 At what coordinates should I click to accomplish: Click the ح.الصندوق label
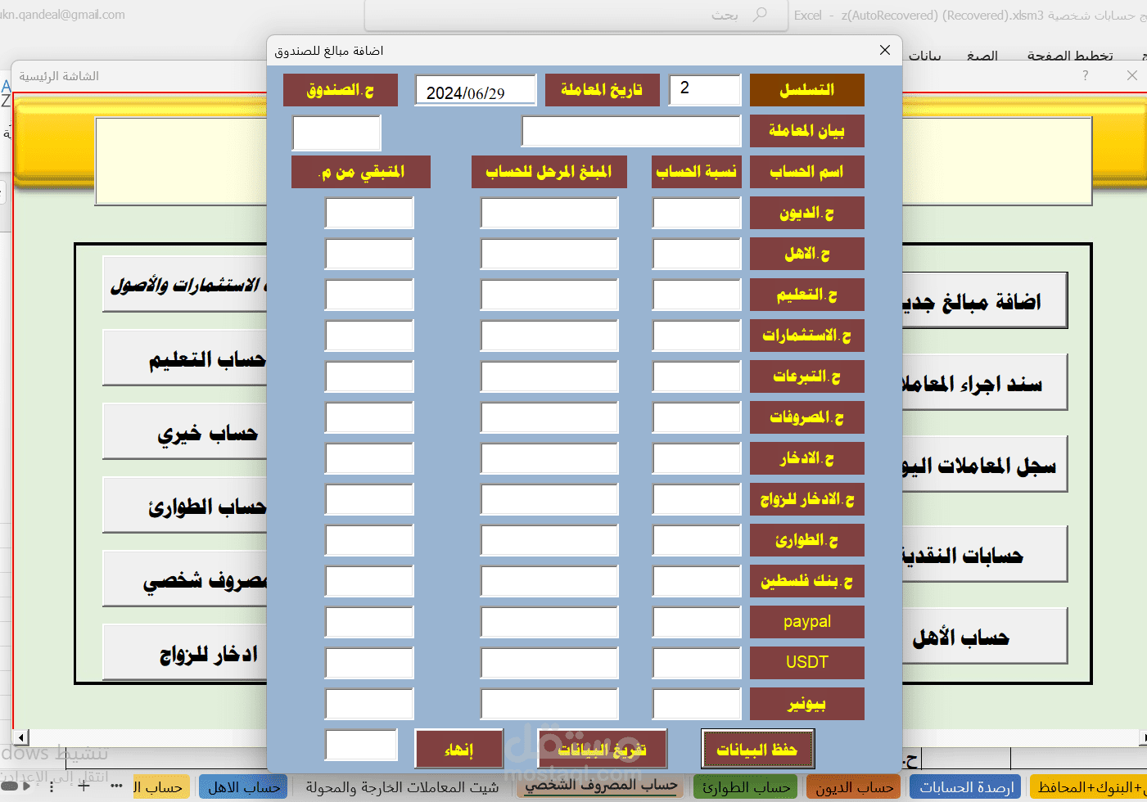341,90
